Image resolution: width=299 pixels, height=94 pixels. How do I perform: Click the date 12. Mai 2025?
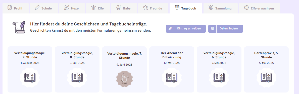tap(172, 63)
